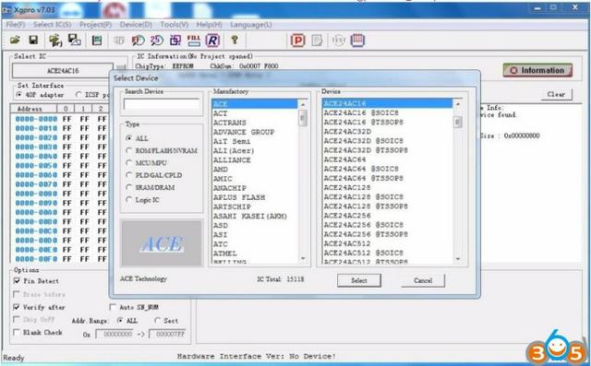Viewport: 591px width, 366px height.
Task: Click the Search Device input field
Action: [162, 104]
